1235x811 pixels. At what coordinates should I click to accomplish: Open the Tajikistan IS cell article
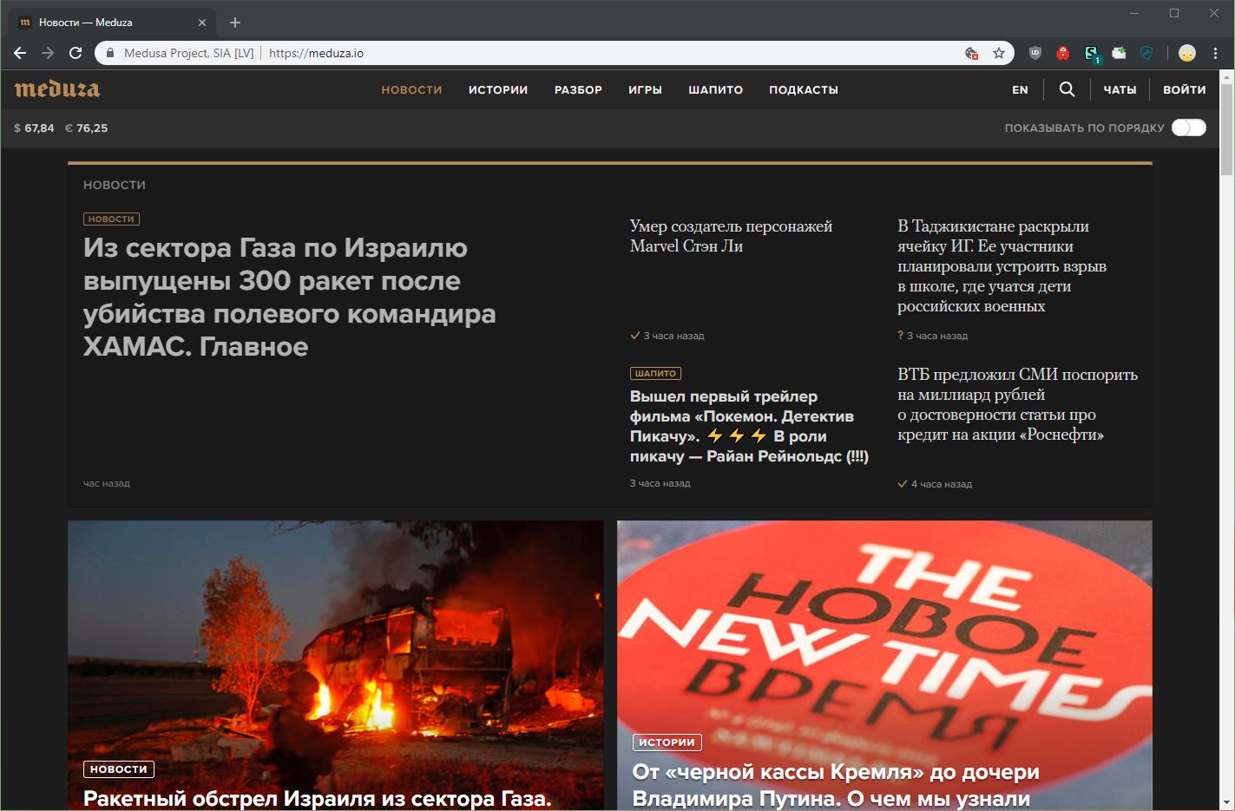[1002, 265]
